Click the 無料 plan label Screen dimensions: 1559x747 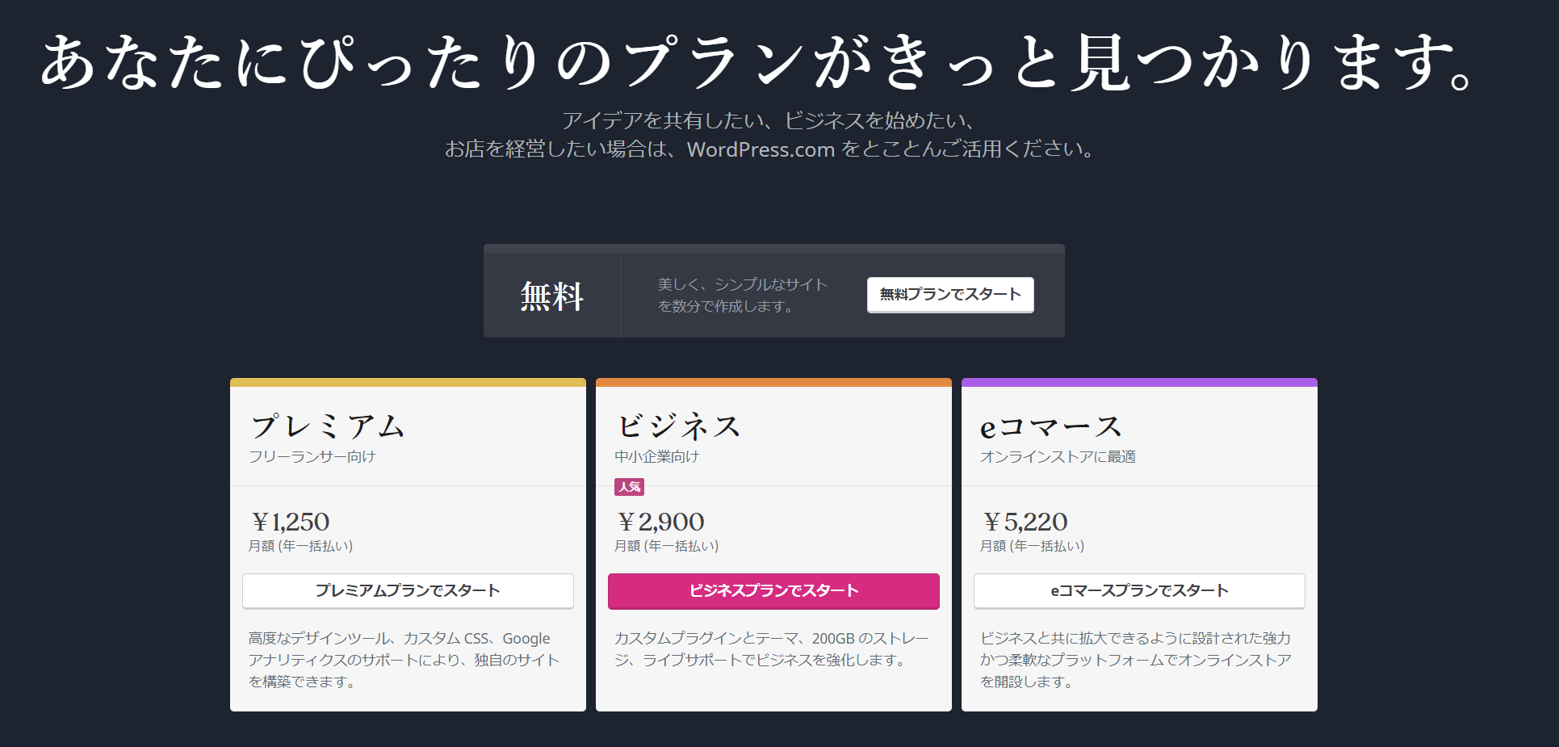551,295
